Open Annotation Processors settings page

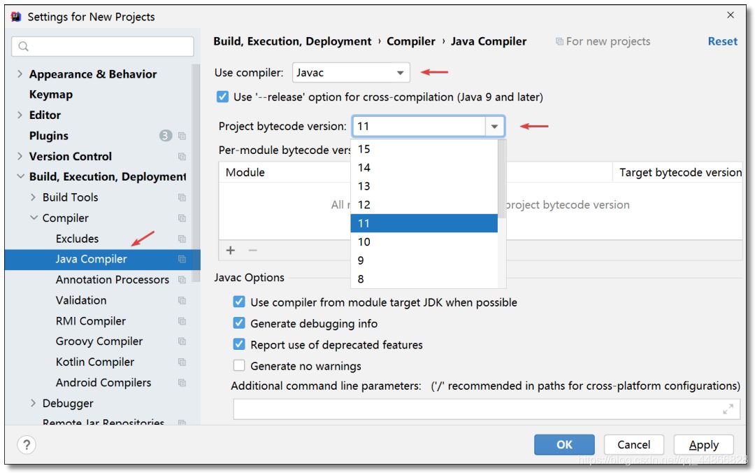coord(112,280)
